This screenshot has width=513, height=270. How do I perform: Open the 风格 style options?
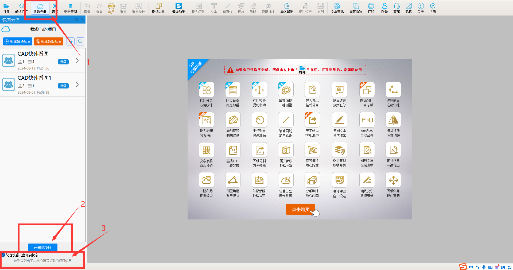pos(409,8)
